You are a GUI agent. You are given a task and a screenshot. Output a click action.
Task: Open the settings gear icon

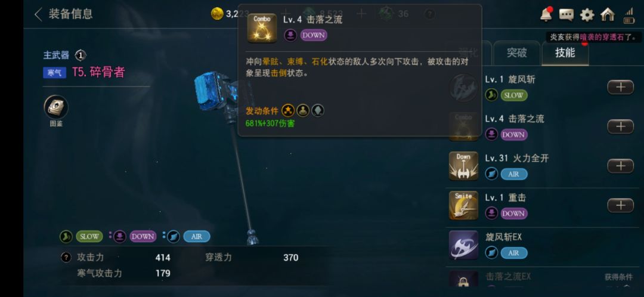click(x=587, y=15)
